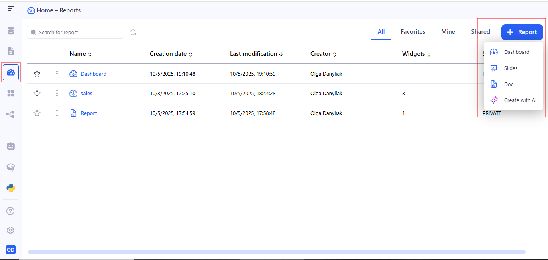Star the sales report as favorite
548x260 pixels.
click(x=37, y=93)
